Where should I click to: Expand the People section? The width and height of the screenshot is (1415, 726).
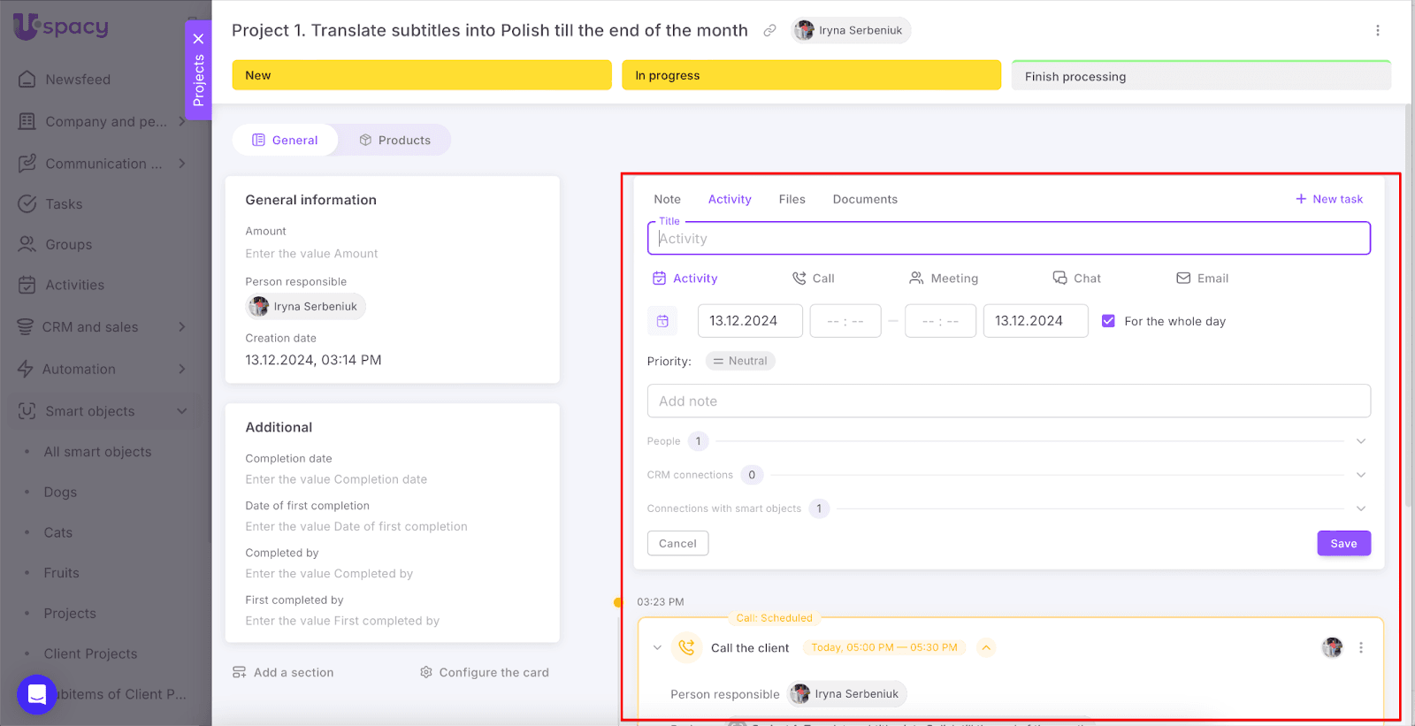pos(1360,441)
